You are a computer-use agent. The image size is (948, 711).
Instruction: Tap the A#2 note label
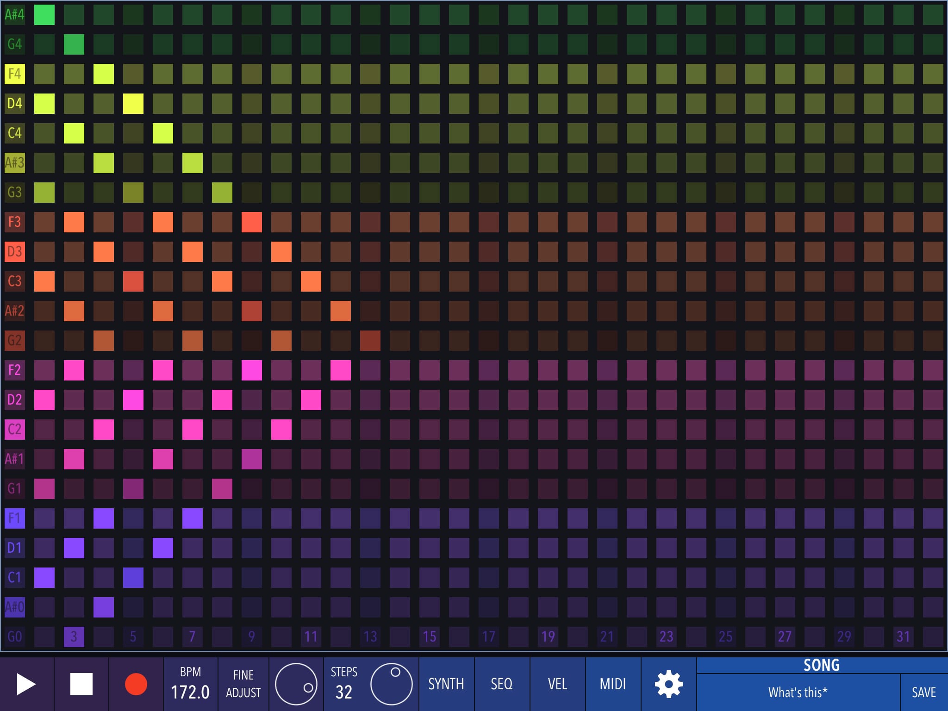15,311
